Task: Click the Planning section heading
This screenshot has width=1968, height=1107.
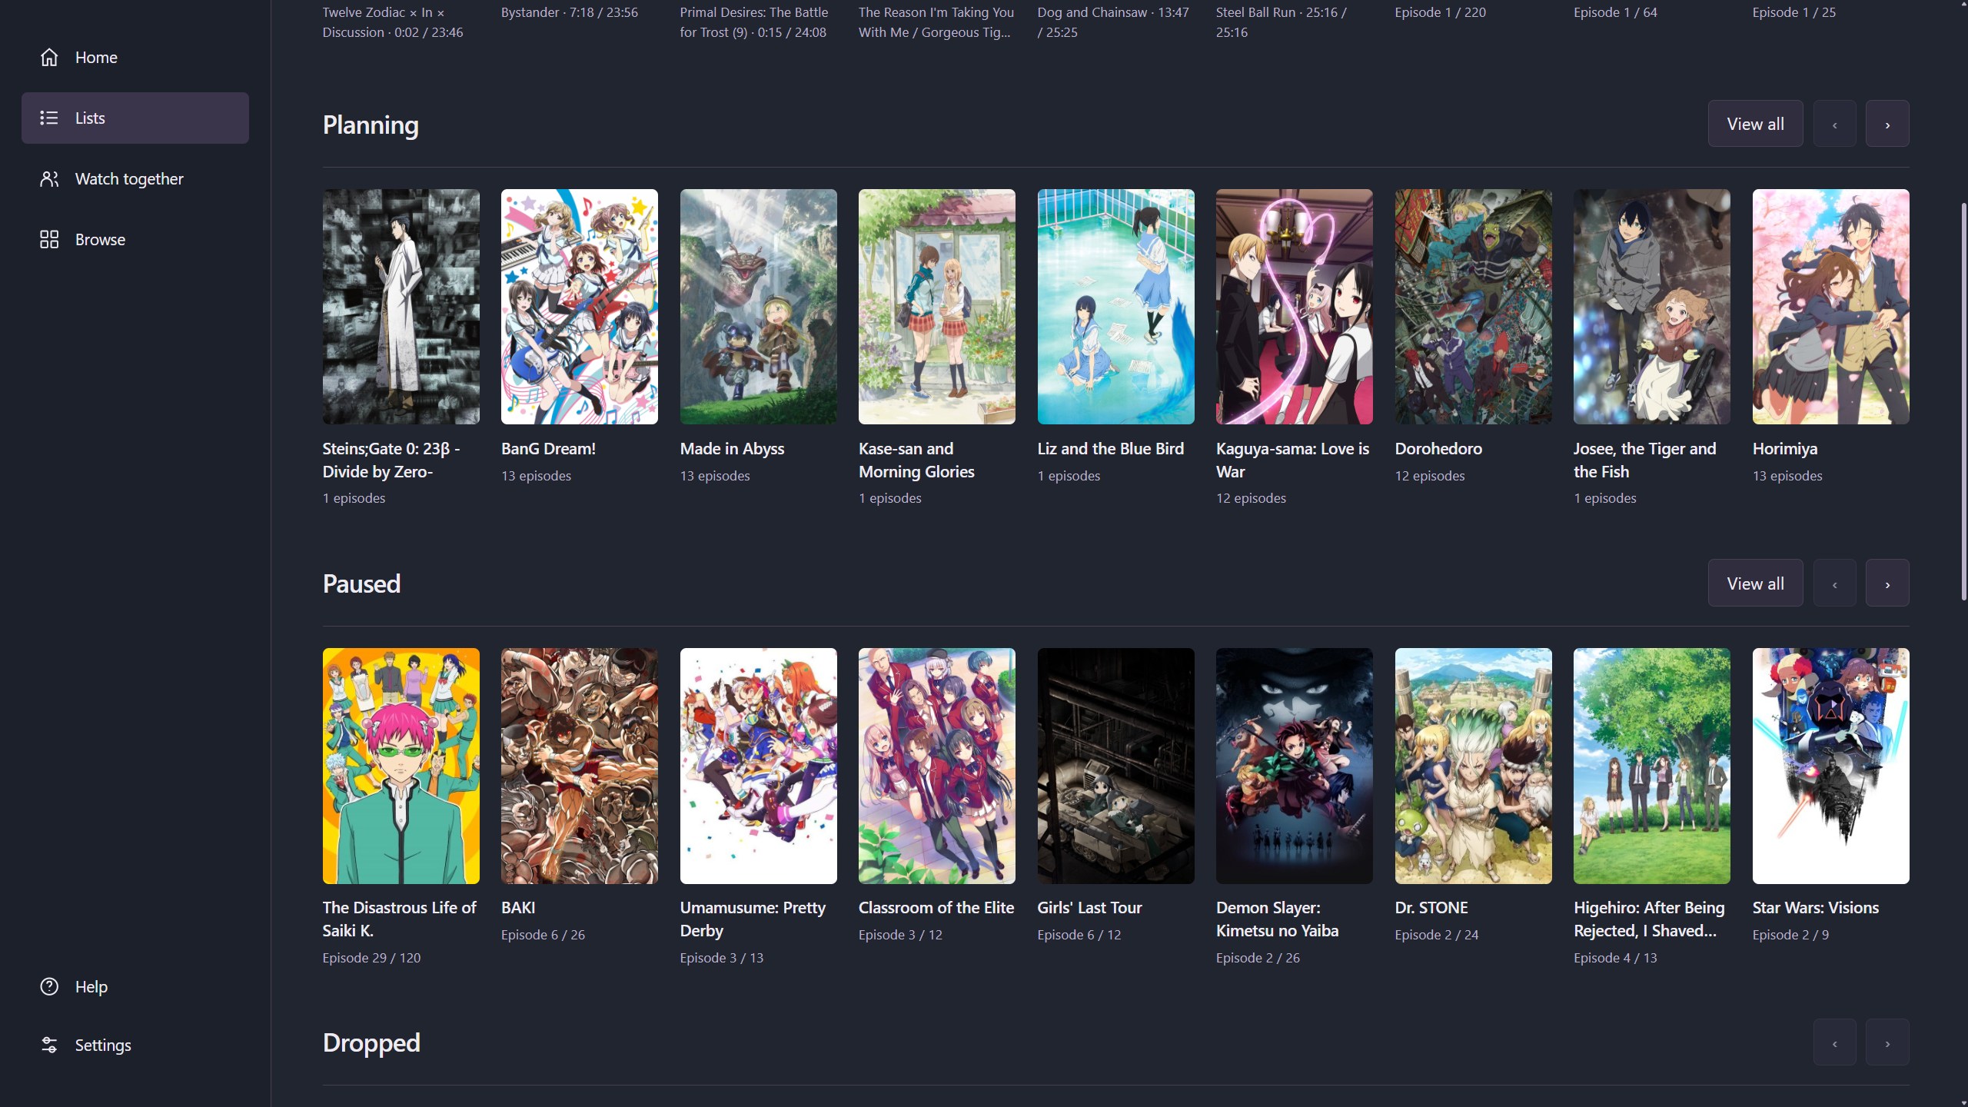Action: coord(371,125)
